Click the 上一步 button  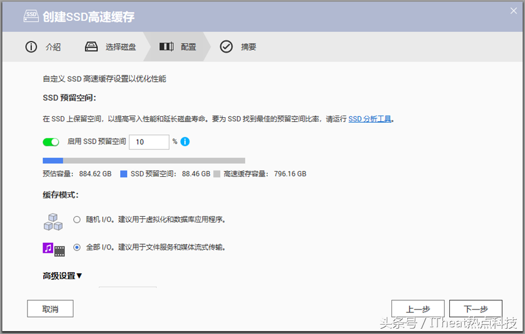click(x=418, y=308)
